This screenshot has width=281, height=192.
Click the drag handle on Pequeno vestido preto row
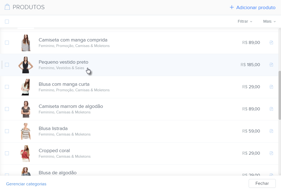(2, 65)
